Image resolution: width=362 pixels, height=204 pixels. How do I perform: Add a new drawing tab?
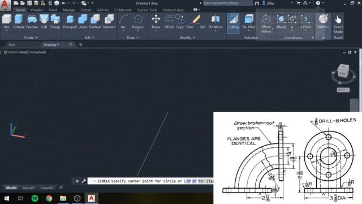tap(80, 45)
